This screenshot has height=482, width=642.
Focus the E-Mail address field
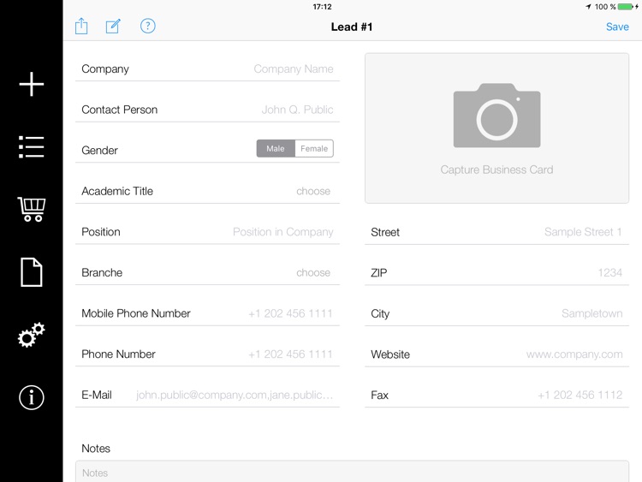[207, 396]
